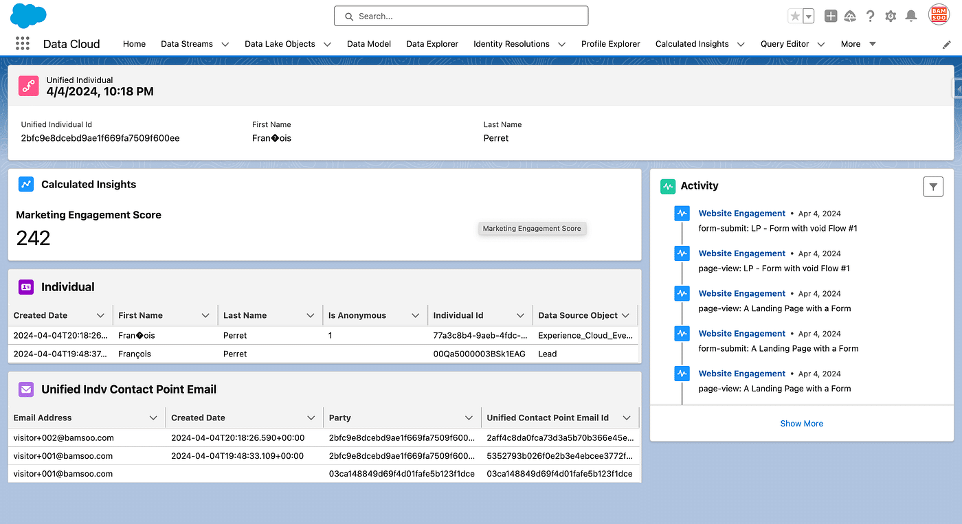Open the user profile avatar
This screenshot has width=962, height=524.
click(939, 15)
